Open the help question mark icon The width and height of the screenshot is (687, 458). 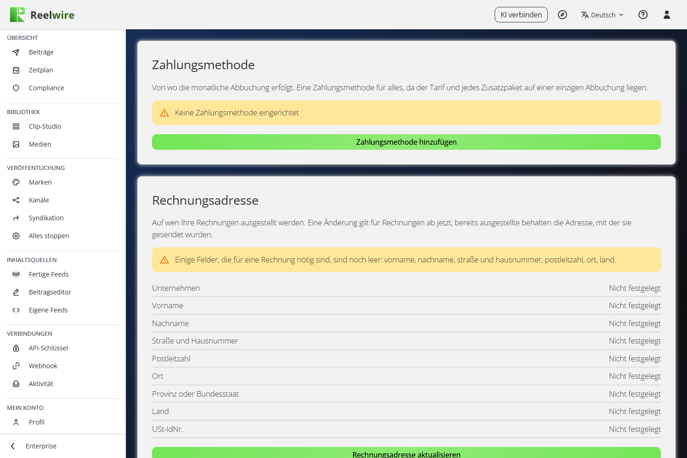643,15
